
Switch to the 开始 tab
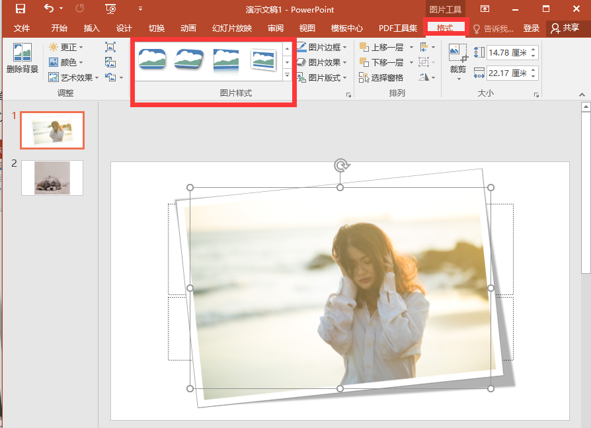tap(59, 28)
